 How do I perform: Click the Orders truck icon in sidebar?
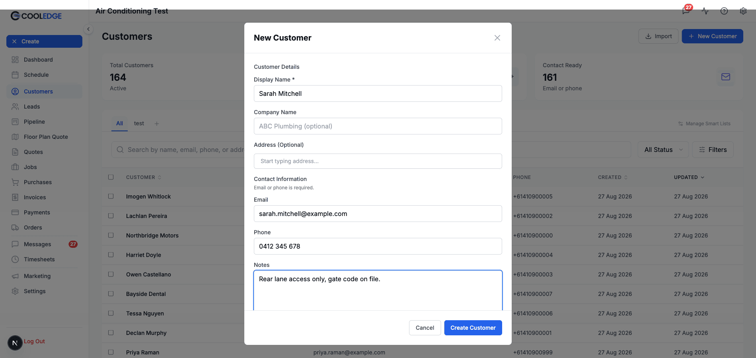15,228
